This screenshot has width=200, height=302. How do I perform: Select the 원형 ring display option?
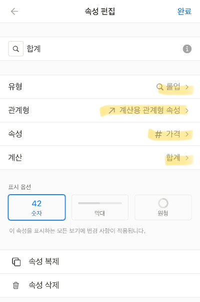pos(163,207)
